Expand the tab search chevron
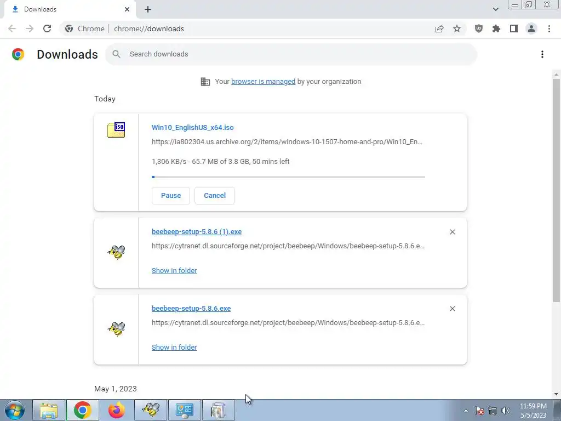 click(x=495, y=9)
